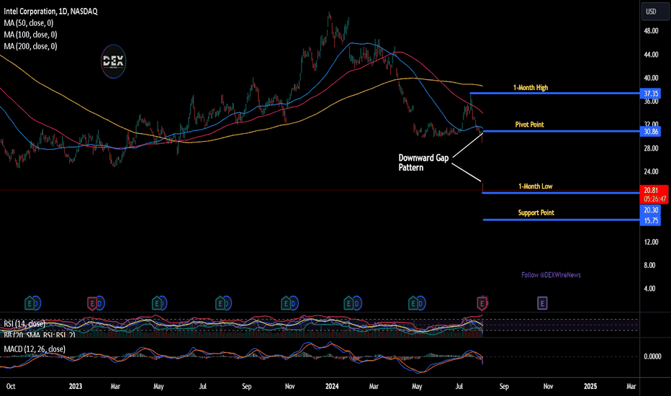
Task: Click the red 20.81 current price label
Action: point(650,190)
